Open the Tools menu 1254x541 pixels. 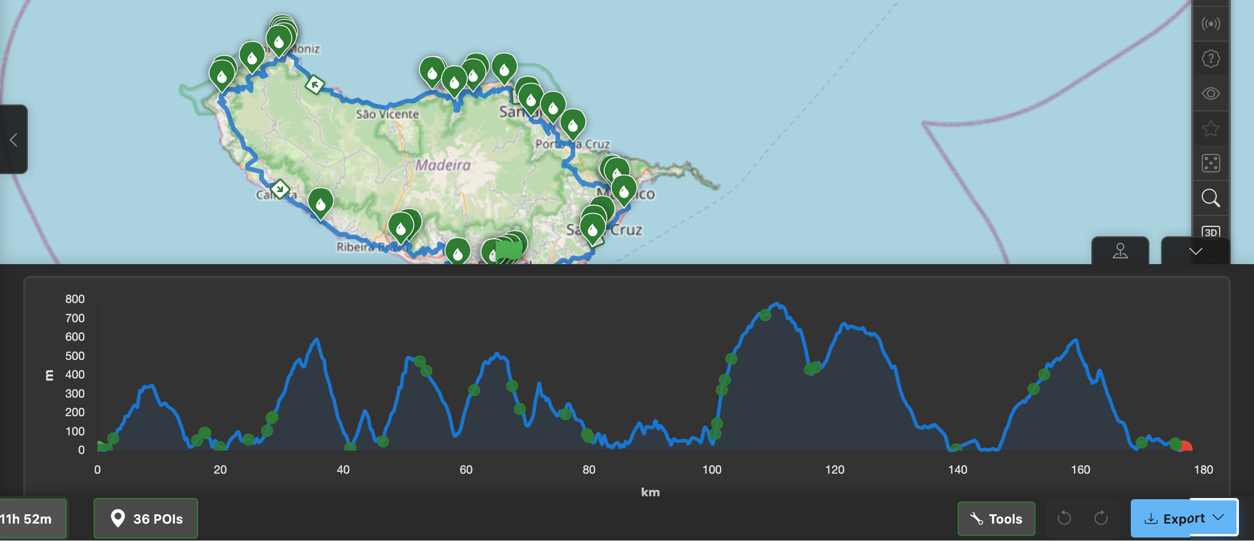pyautogui.click(x=995, y=518)
